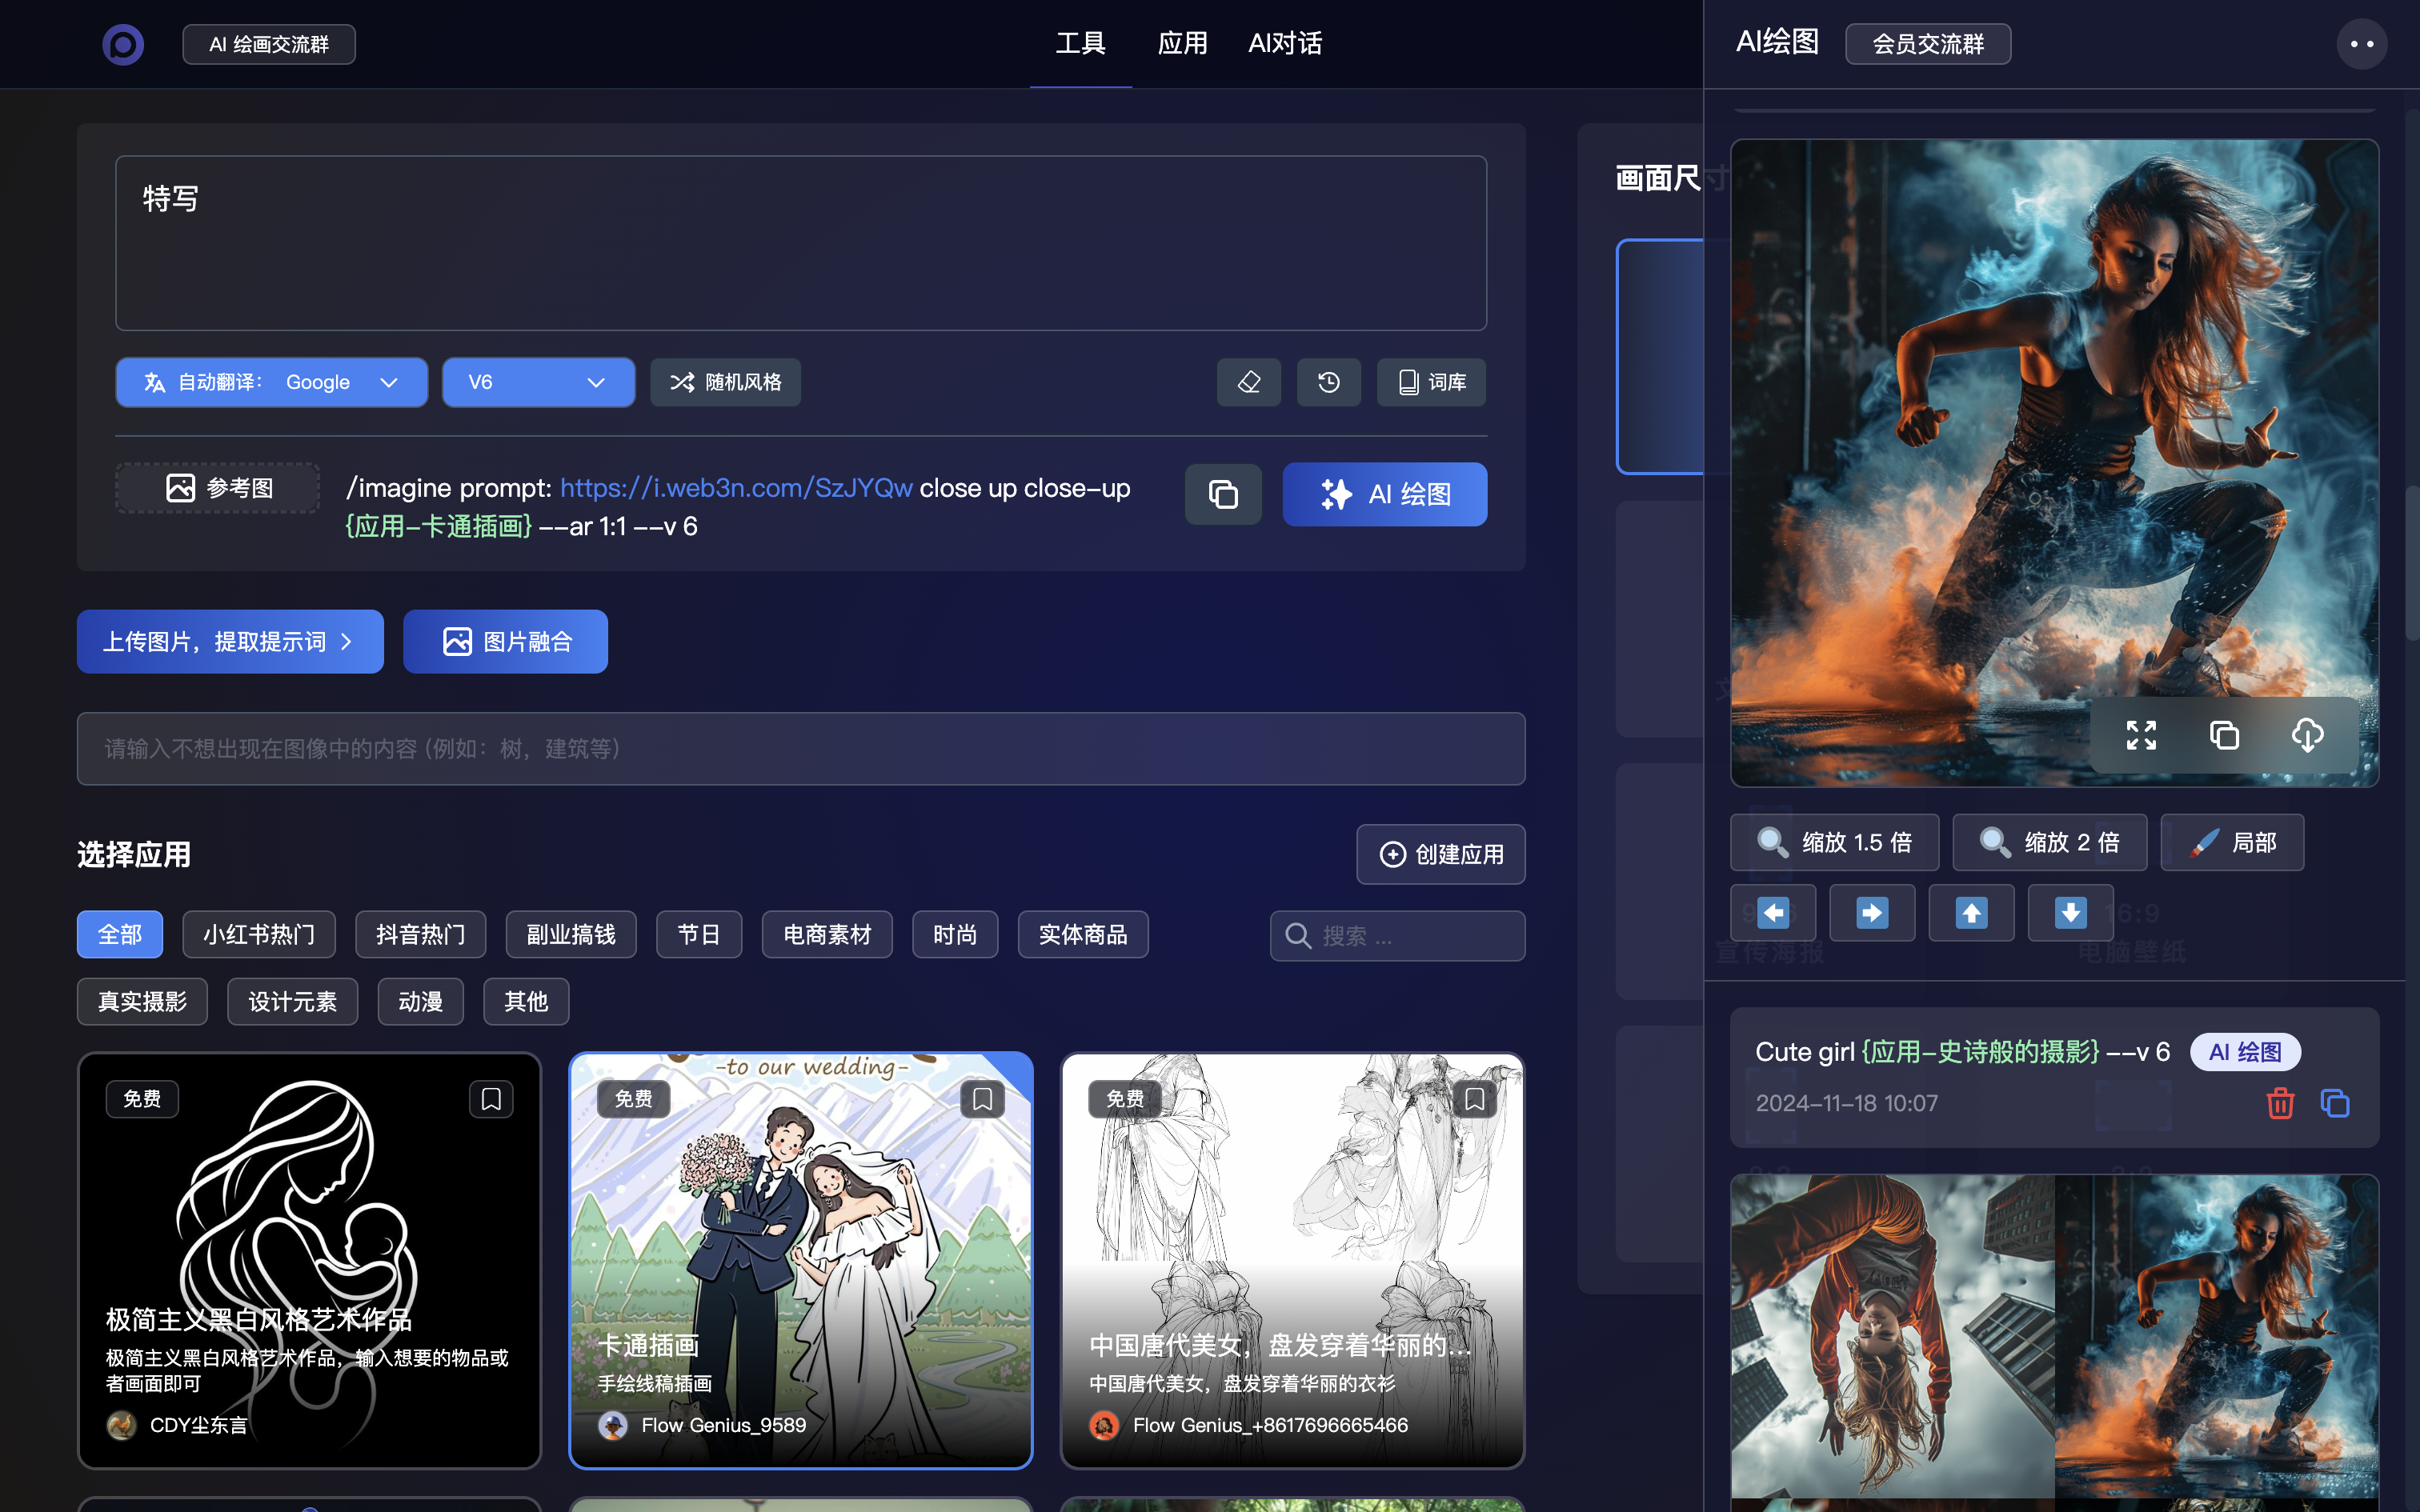The height and width of the screenshot is (1512, 2420).
Task: Click the negative prompt input field
Action: coord(800,749)
